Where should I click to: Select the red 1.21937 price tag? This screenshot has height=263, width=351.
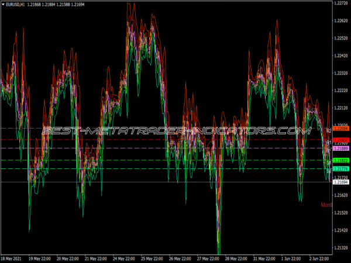pos(340,140)
